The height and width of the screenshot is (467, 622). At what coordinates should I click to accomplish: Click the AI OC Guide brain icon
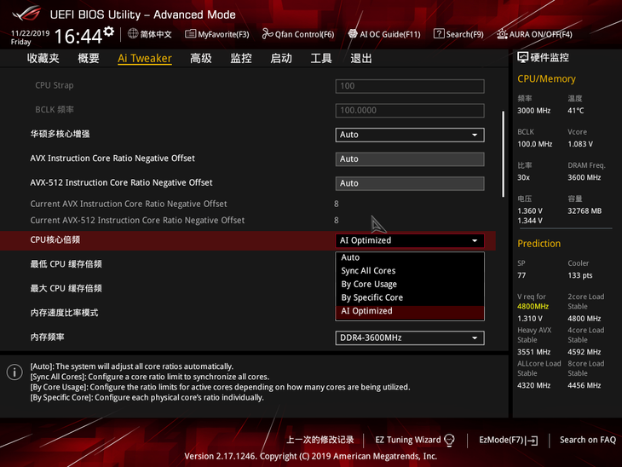353,34
